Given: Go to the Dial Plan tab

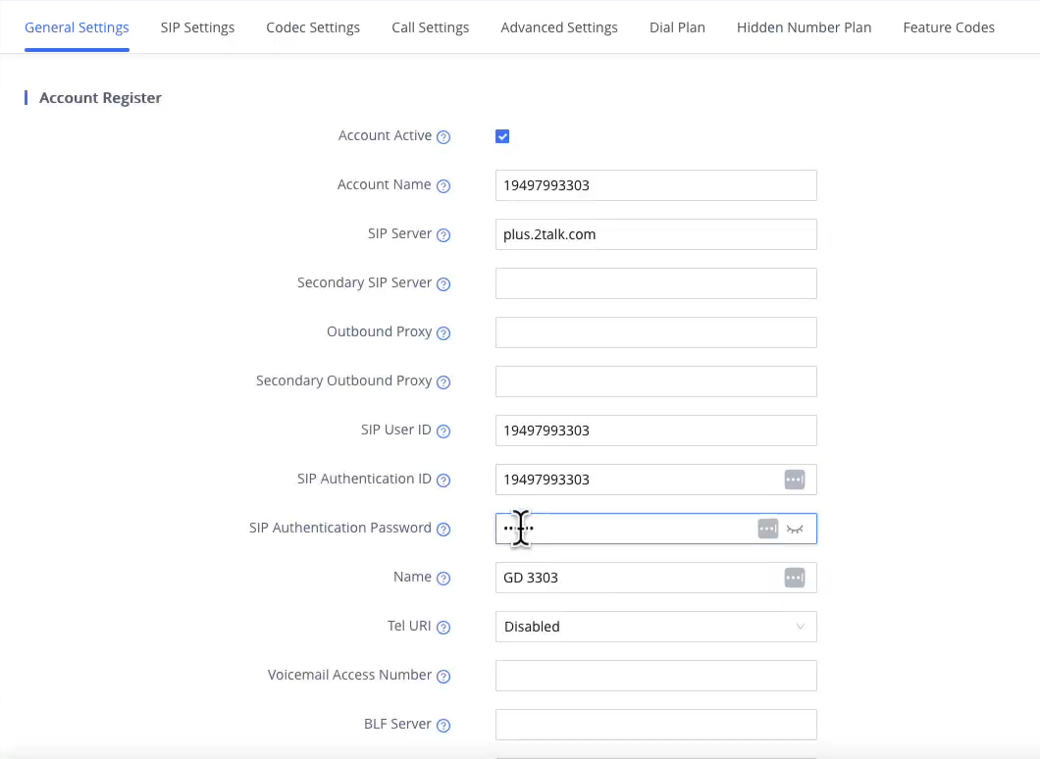Looking at the screenshot, I should [x=677, y=27].
